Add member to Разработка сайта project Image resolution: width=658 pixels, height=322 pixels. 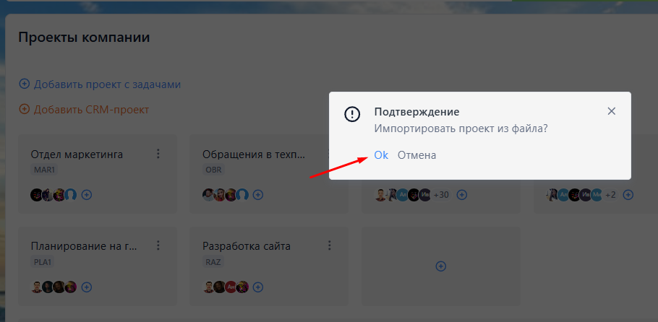click(x=258, y=287)
